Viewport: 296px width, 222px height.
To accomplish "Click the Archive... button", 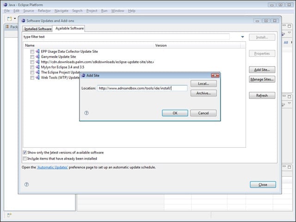I will 203,93.
